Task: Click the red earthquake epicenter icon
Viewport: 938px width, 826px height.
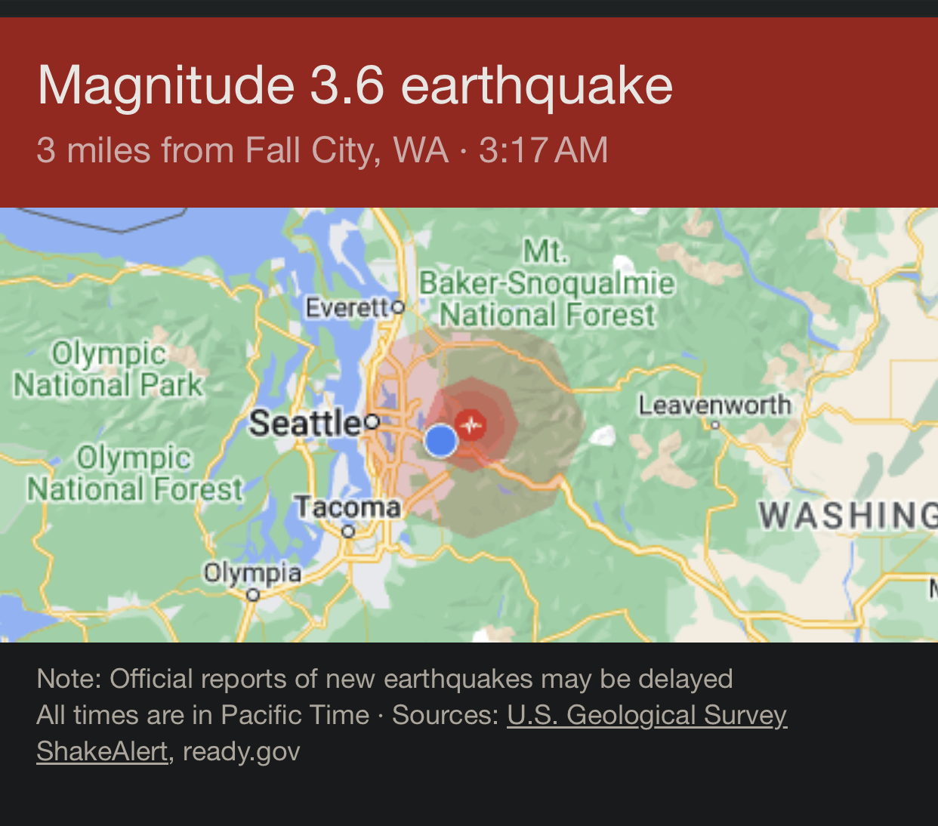Action: (x=472, y=425)
